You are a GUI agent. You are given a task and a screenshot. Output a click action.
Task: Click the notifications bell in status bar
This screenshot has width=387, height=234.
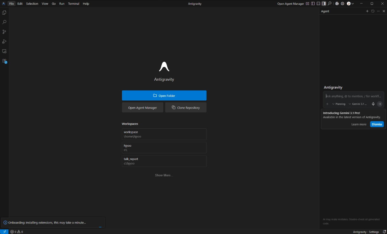click(384, 231)
